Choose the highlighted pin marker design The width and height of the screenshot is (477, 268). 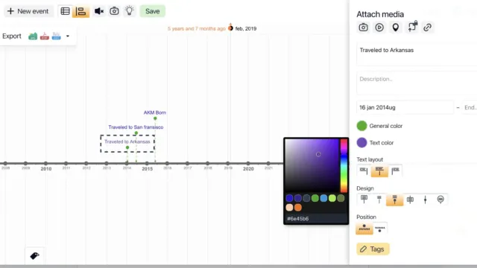pyautogui.click(x=394, y=200)
